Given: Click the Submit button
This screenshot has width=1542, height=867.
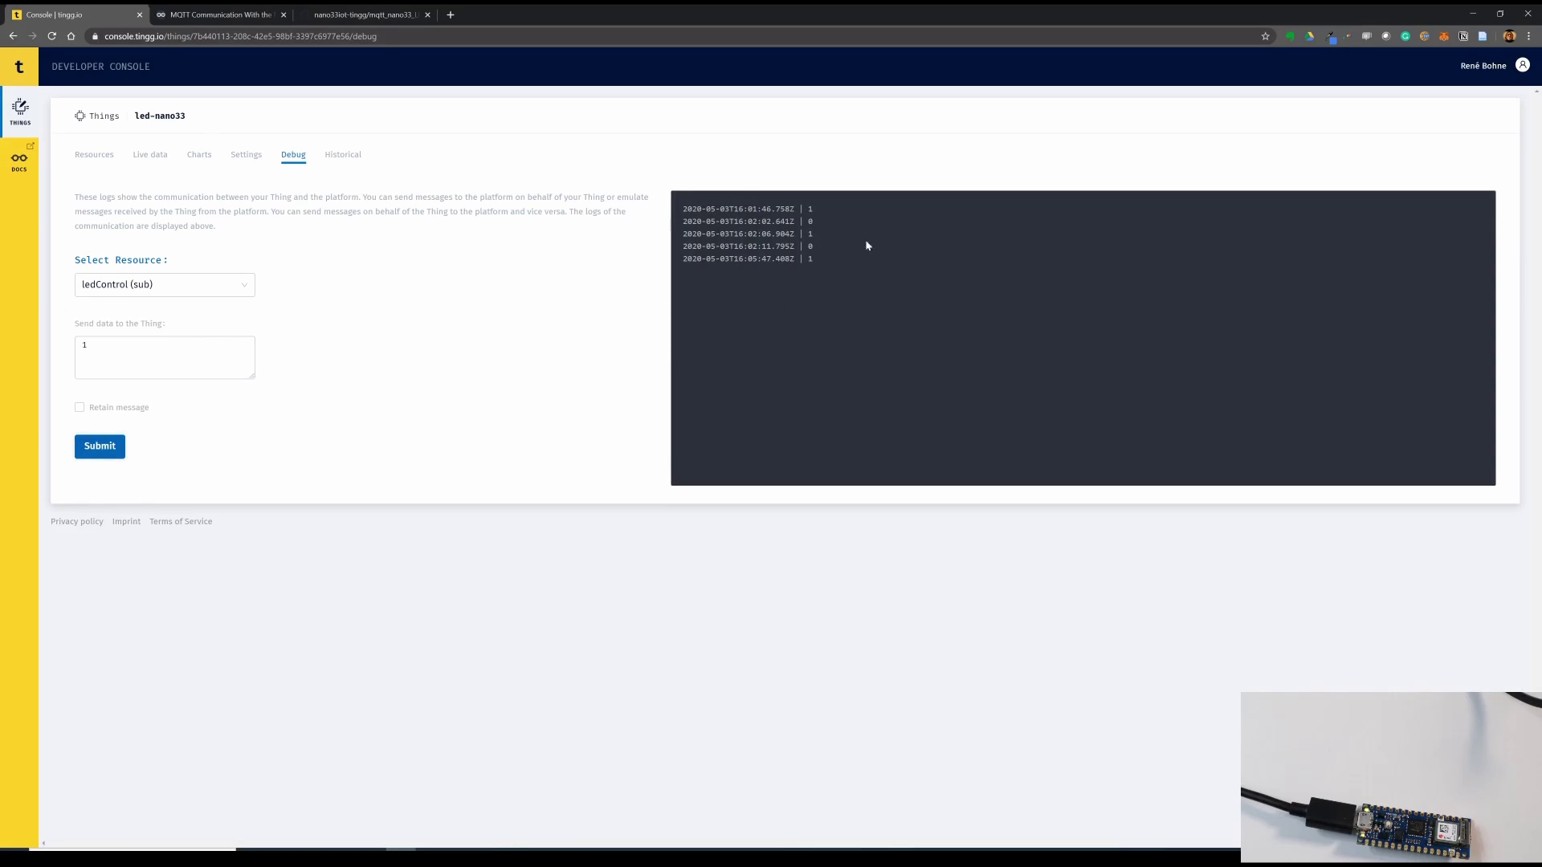Looking at the screenshot, I should [100, 446].
